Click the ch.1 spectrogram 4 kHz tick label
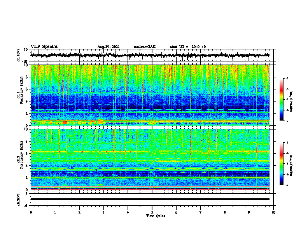This screenshot has width=308, height=238. click(27, 101)
